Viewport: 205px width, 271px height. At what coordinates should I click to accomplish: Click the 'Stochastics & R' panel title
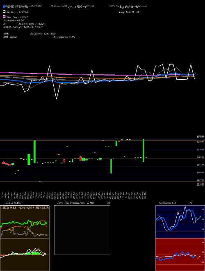[x=168, y=203]
